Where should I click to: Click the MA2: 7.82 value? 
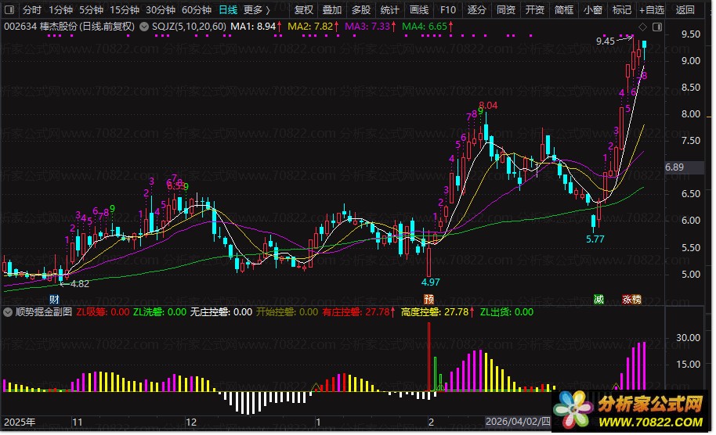pos(310,27)
